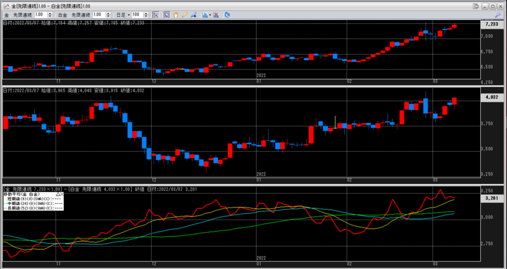507x269 pixels.
Task: Expand the bar chart tool dropdown arrow
Action: coord(210,15)
